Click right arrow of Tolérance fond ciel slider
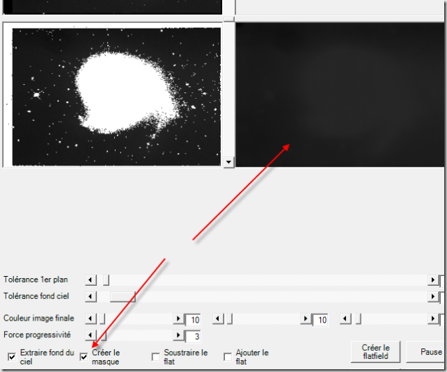This screenshot has width=447, height=372. [433, 297]
